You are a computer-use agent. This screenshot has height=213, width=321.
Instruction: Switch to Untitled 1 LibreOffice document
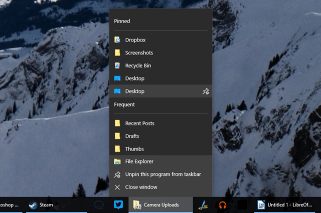pos(285,205)
